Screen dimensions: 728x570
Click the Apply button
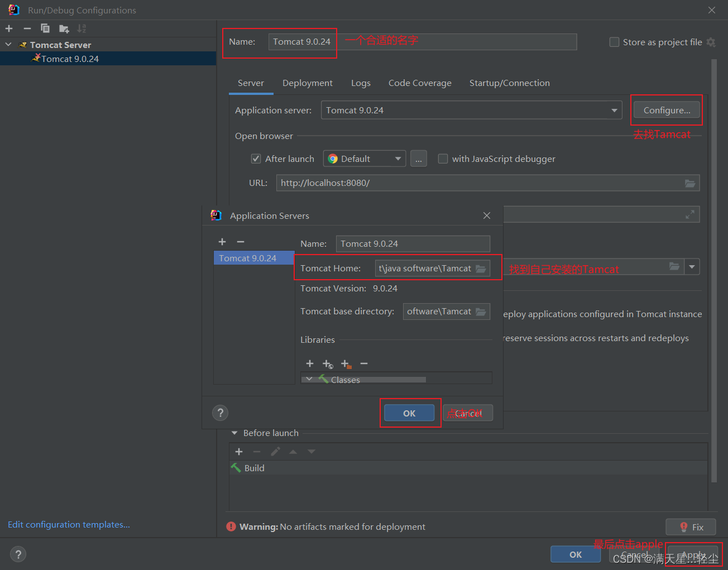click(x=693, y=554)
